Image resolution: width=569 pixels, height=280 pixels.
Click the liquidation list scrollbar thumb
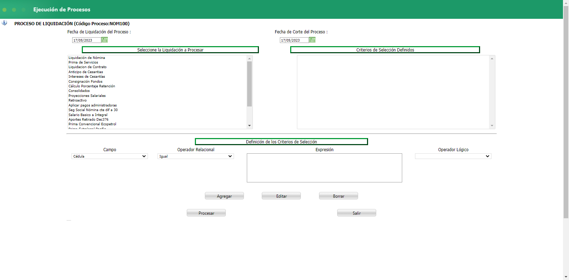[249, 84]
